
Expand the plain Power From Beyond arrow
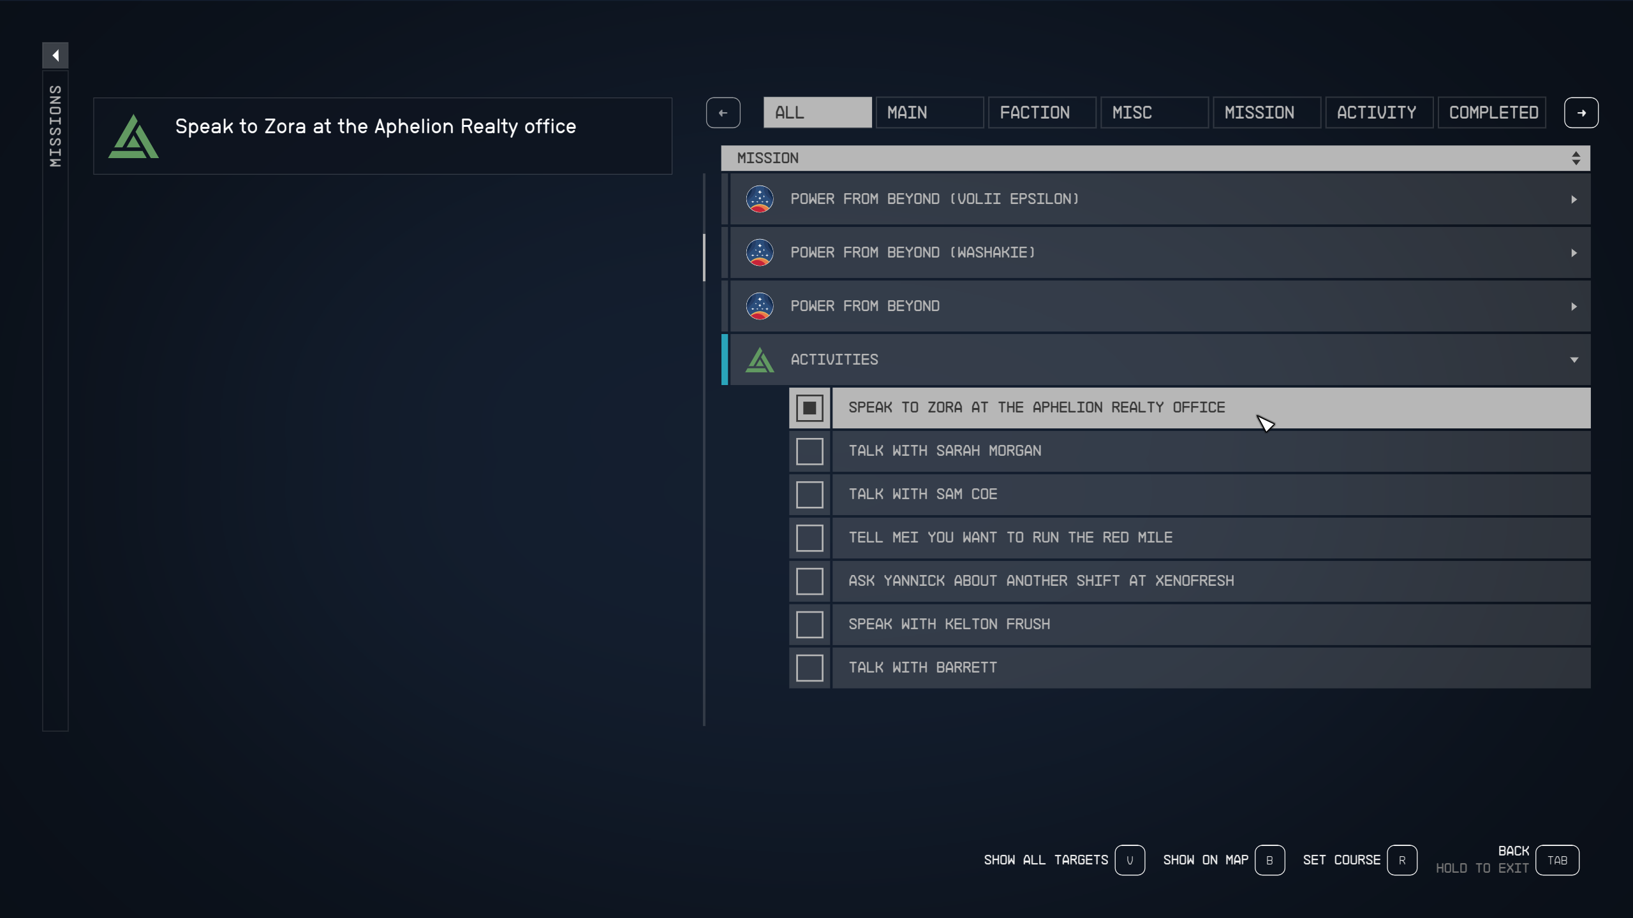(x=1574, y=307)
